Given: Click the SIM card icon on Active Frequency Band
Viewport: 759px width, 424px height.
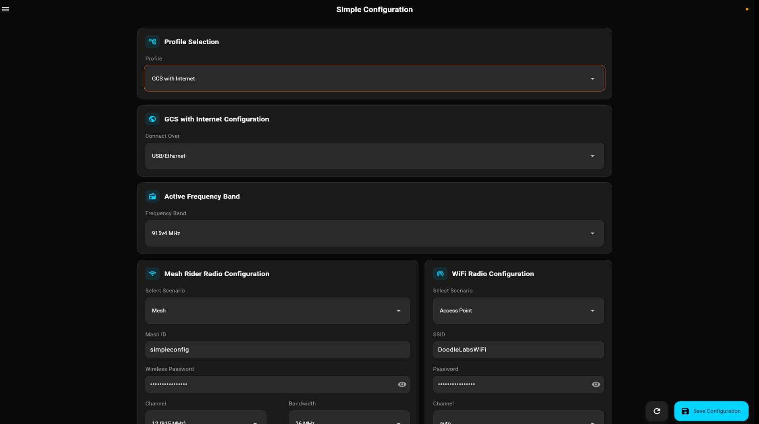Looking at the screenshot, I should tap(152, 196).
